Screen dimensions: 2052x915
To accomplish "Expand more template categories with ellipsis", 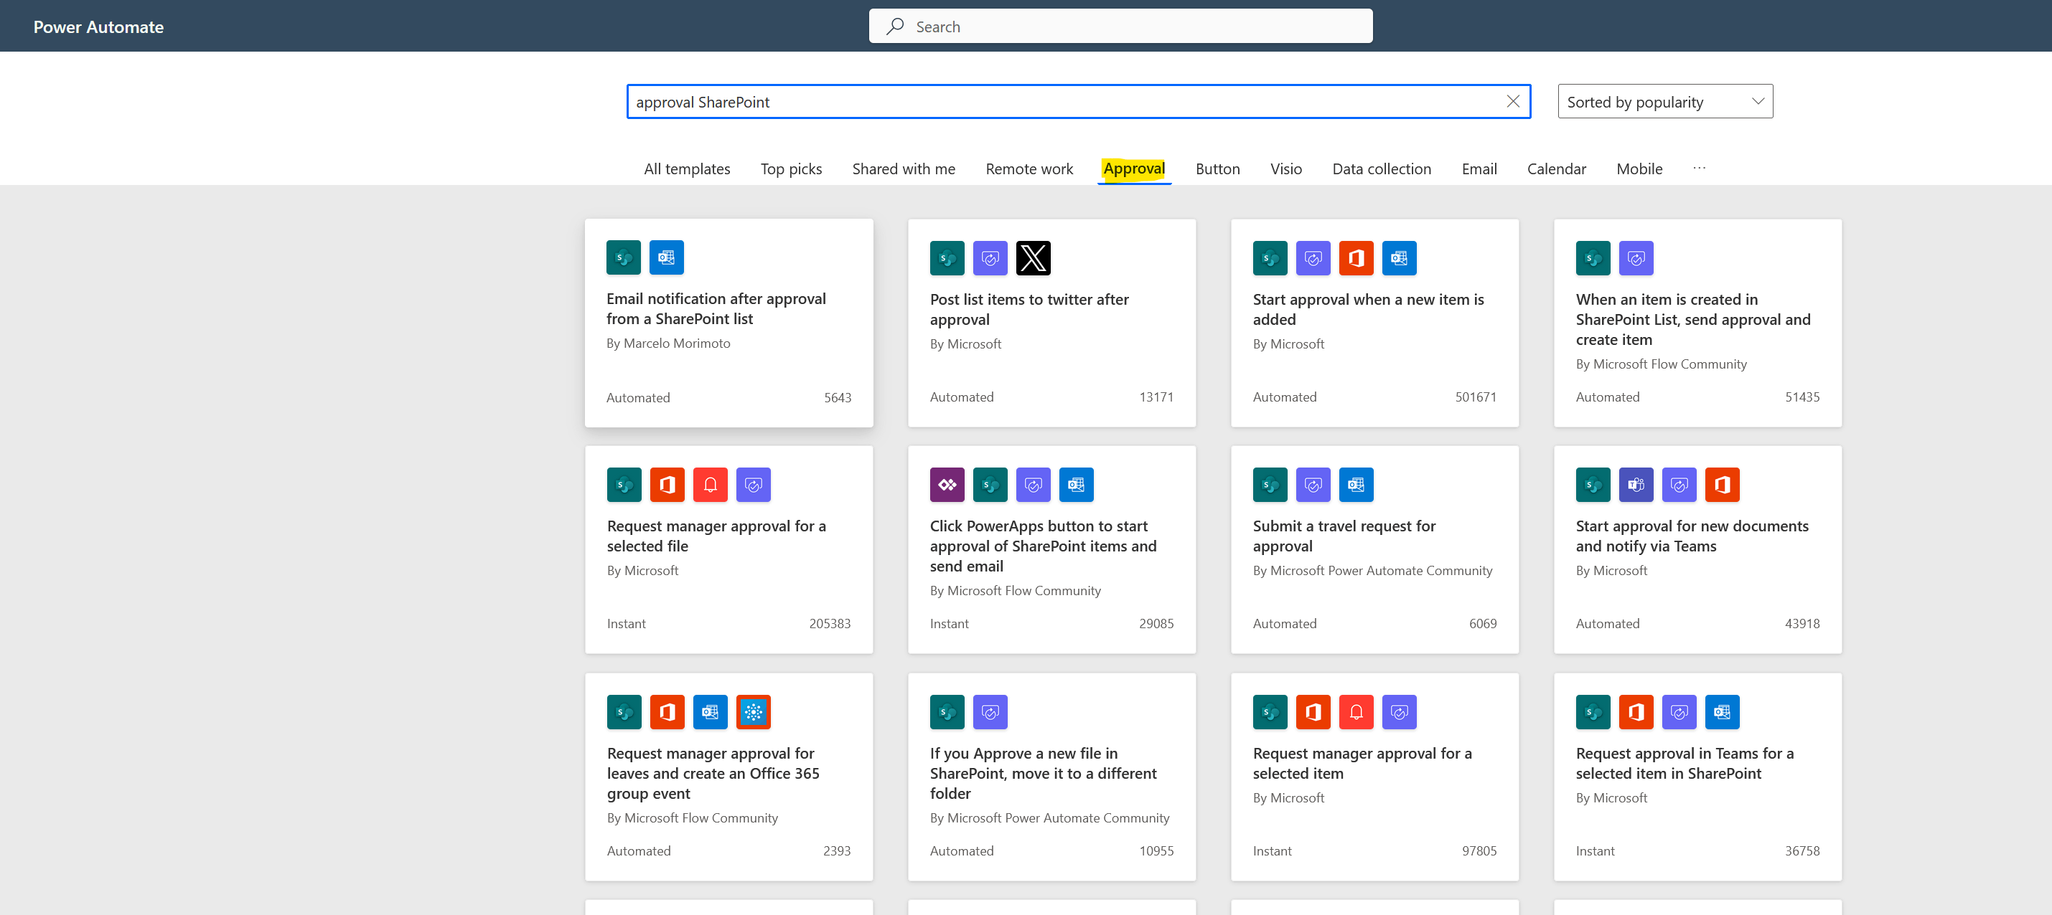I will [x=1699, y=168].
